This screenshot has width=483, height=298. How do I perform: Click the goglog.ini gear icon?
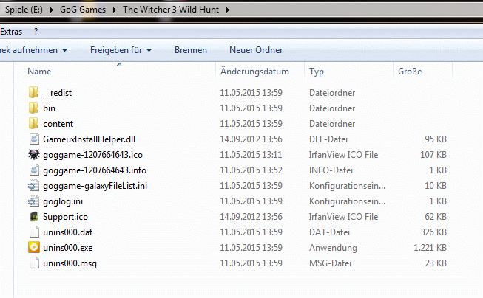[33, 201]
